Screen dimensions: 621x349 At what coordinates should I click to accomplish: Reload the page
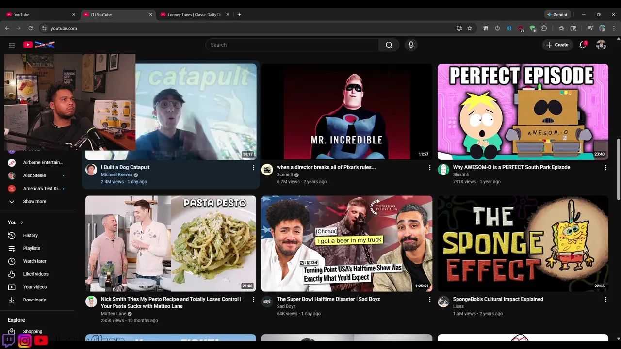(x=31, y=28)
